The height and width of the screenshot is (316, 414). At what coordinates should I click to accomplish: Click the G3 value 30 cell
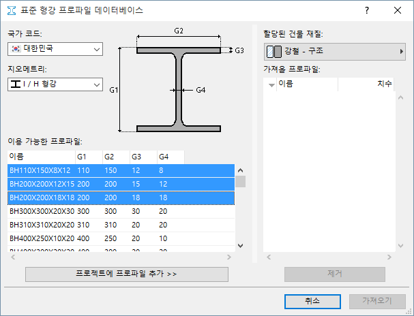pos(136,211)
